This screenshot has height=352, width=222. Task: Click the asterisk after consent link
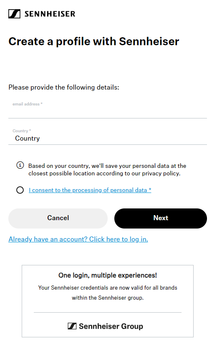coord(150,190)
